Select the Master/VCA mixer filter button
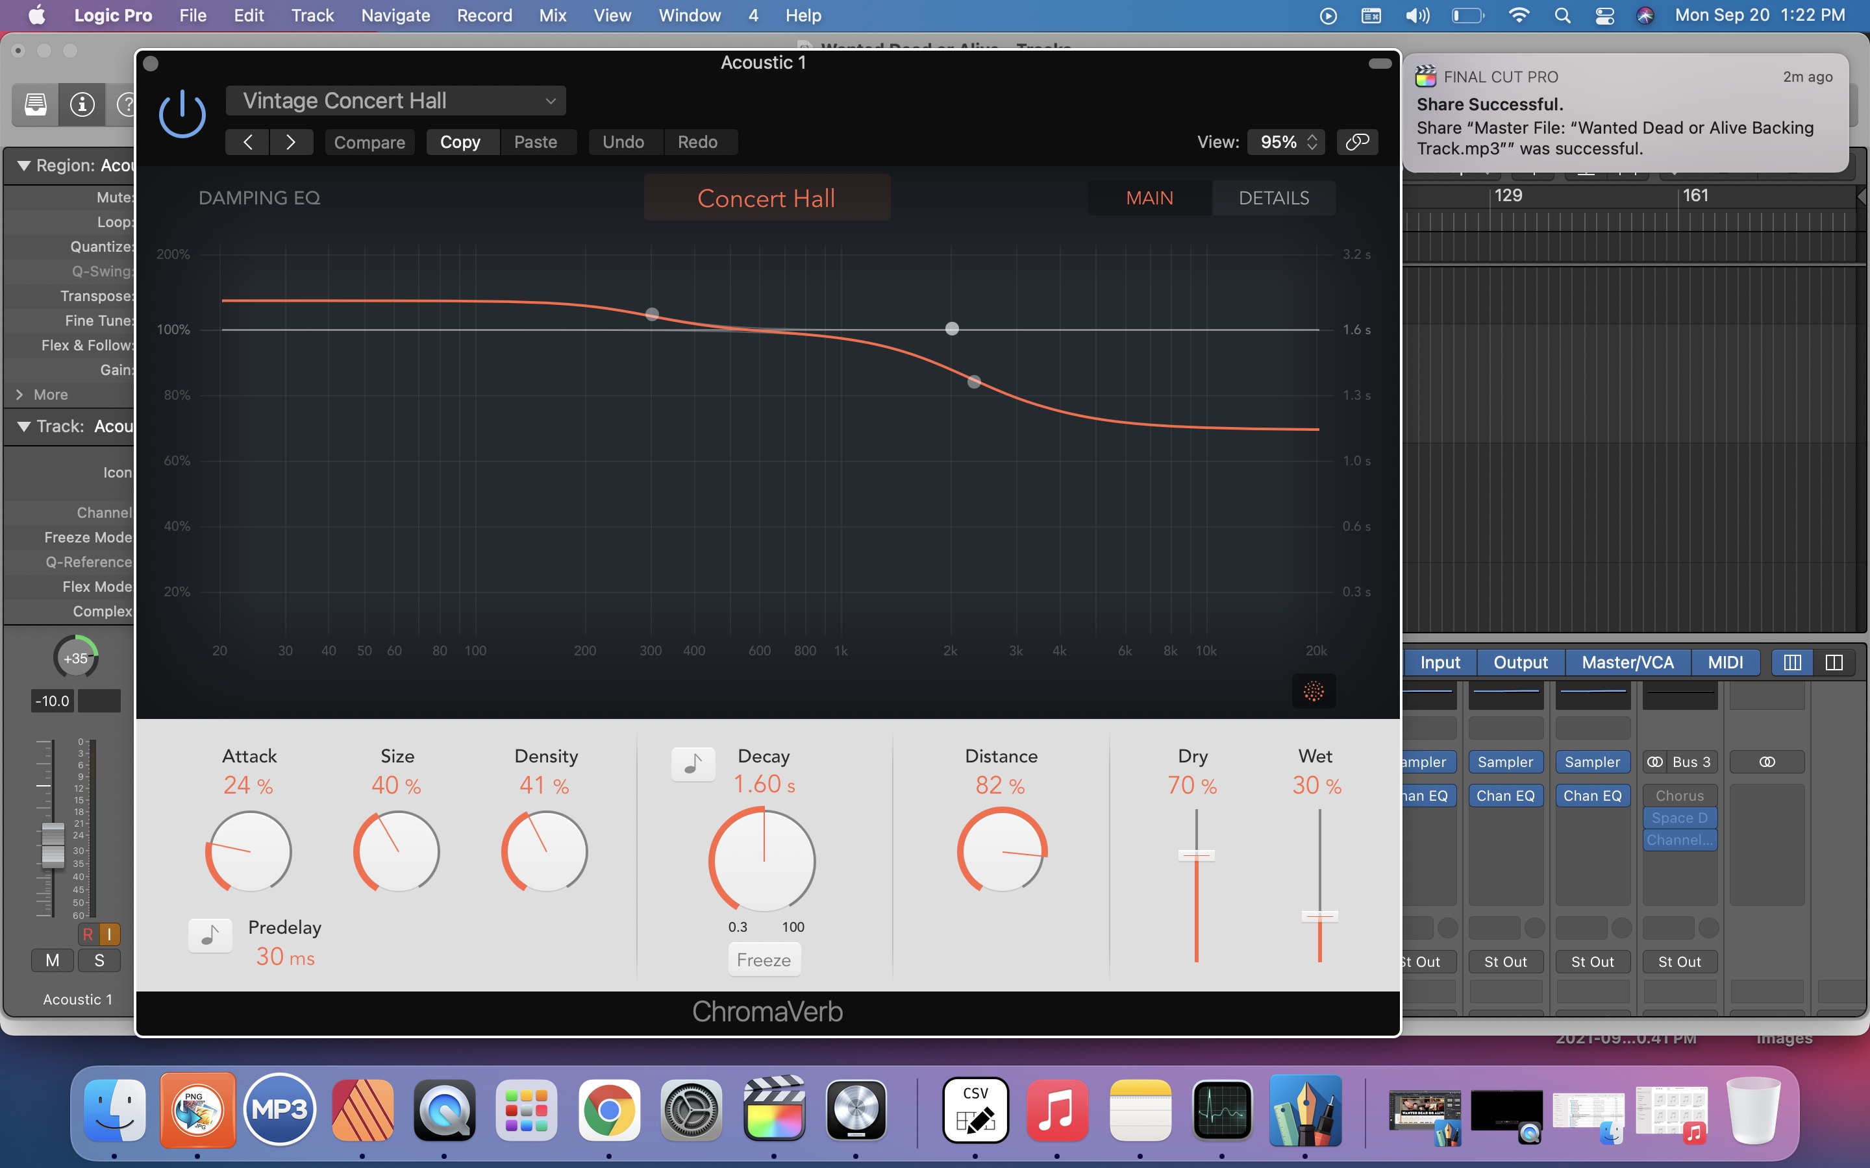The width and height of the screenshot is (1870, 1168). click(x=1627, y=662)
